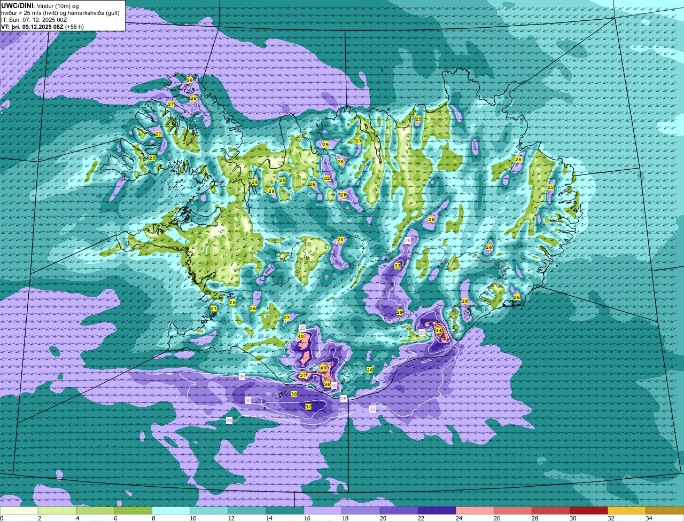
Task: Click the 'VT: þri. 09.12.2025 08Z (+56 h)' line
Action: point(42,27)
